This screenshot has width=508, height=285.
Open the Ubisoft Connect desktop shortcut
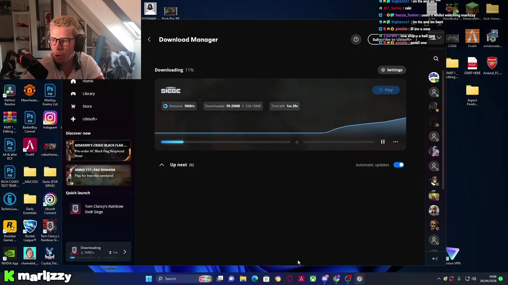point(50,204)
